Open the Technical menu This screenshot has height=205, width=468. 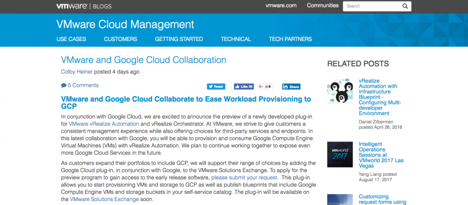[x=236, y=39]
